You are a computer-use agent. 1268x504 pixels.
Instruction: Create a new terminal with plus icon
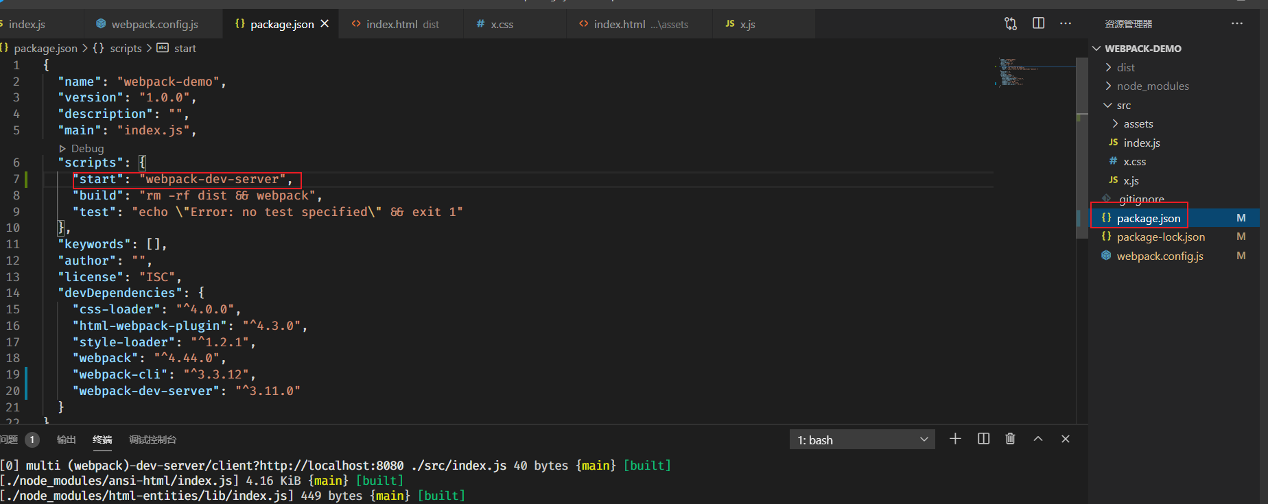[x=955, y=439]
